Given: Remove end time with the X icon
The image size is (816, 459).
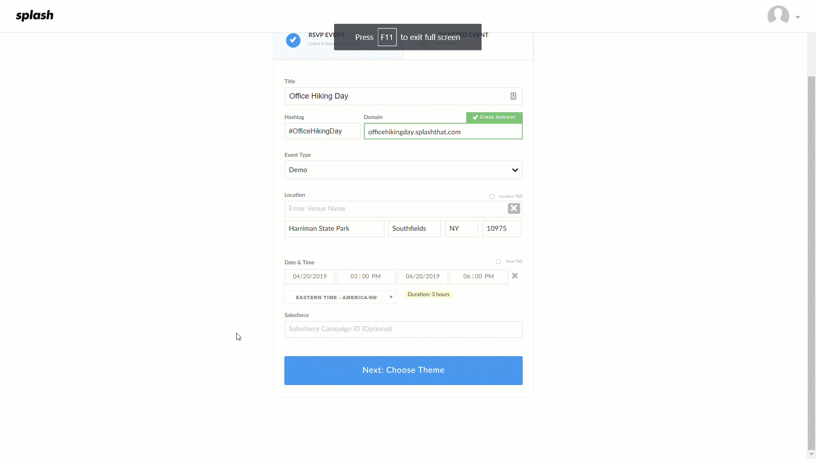Looking at the screenshot, I should [x=515, y=276].
